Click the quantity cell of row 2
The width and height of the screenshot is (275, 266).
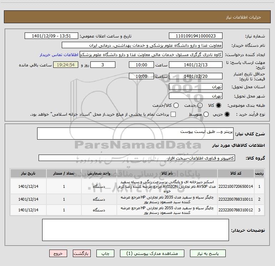click(64, 199)
